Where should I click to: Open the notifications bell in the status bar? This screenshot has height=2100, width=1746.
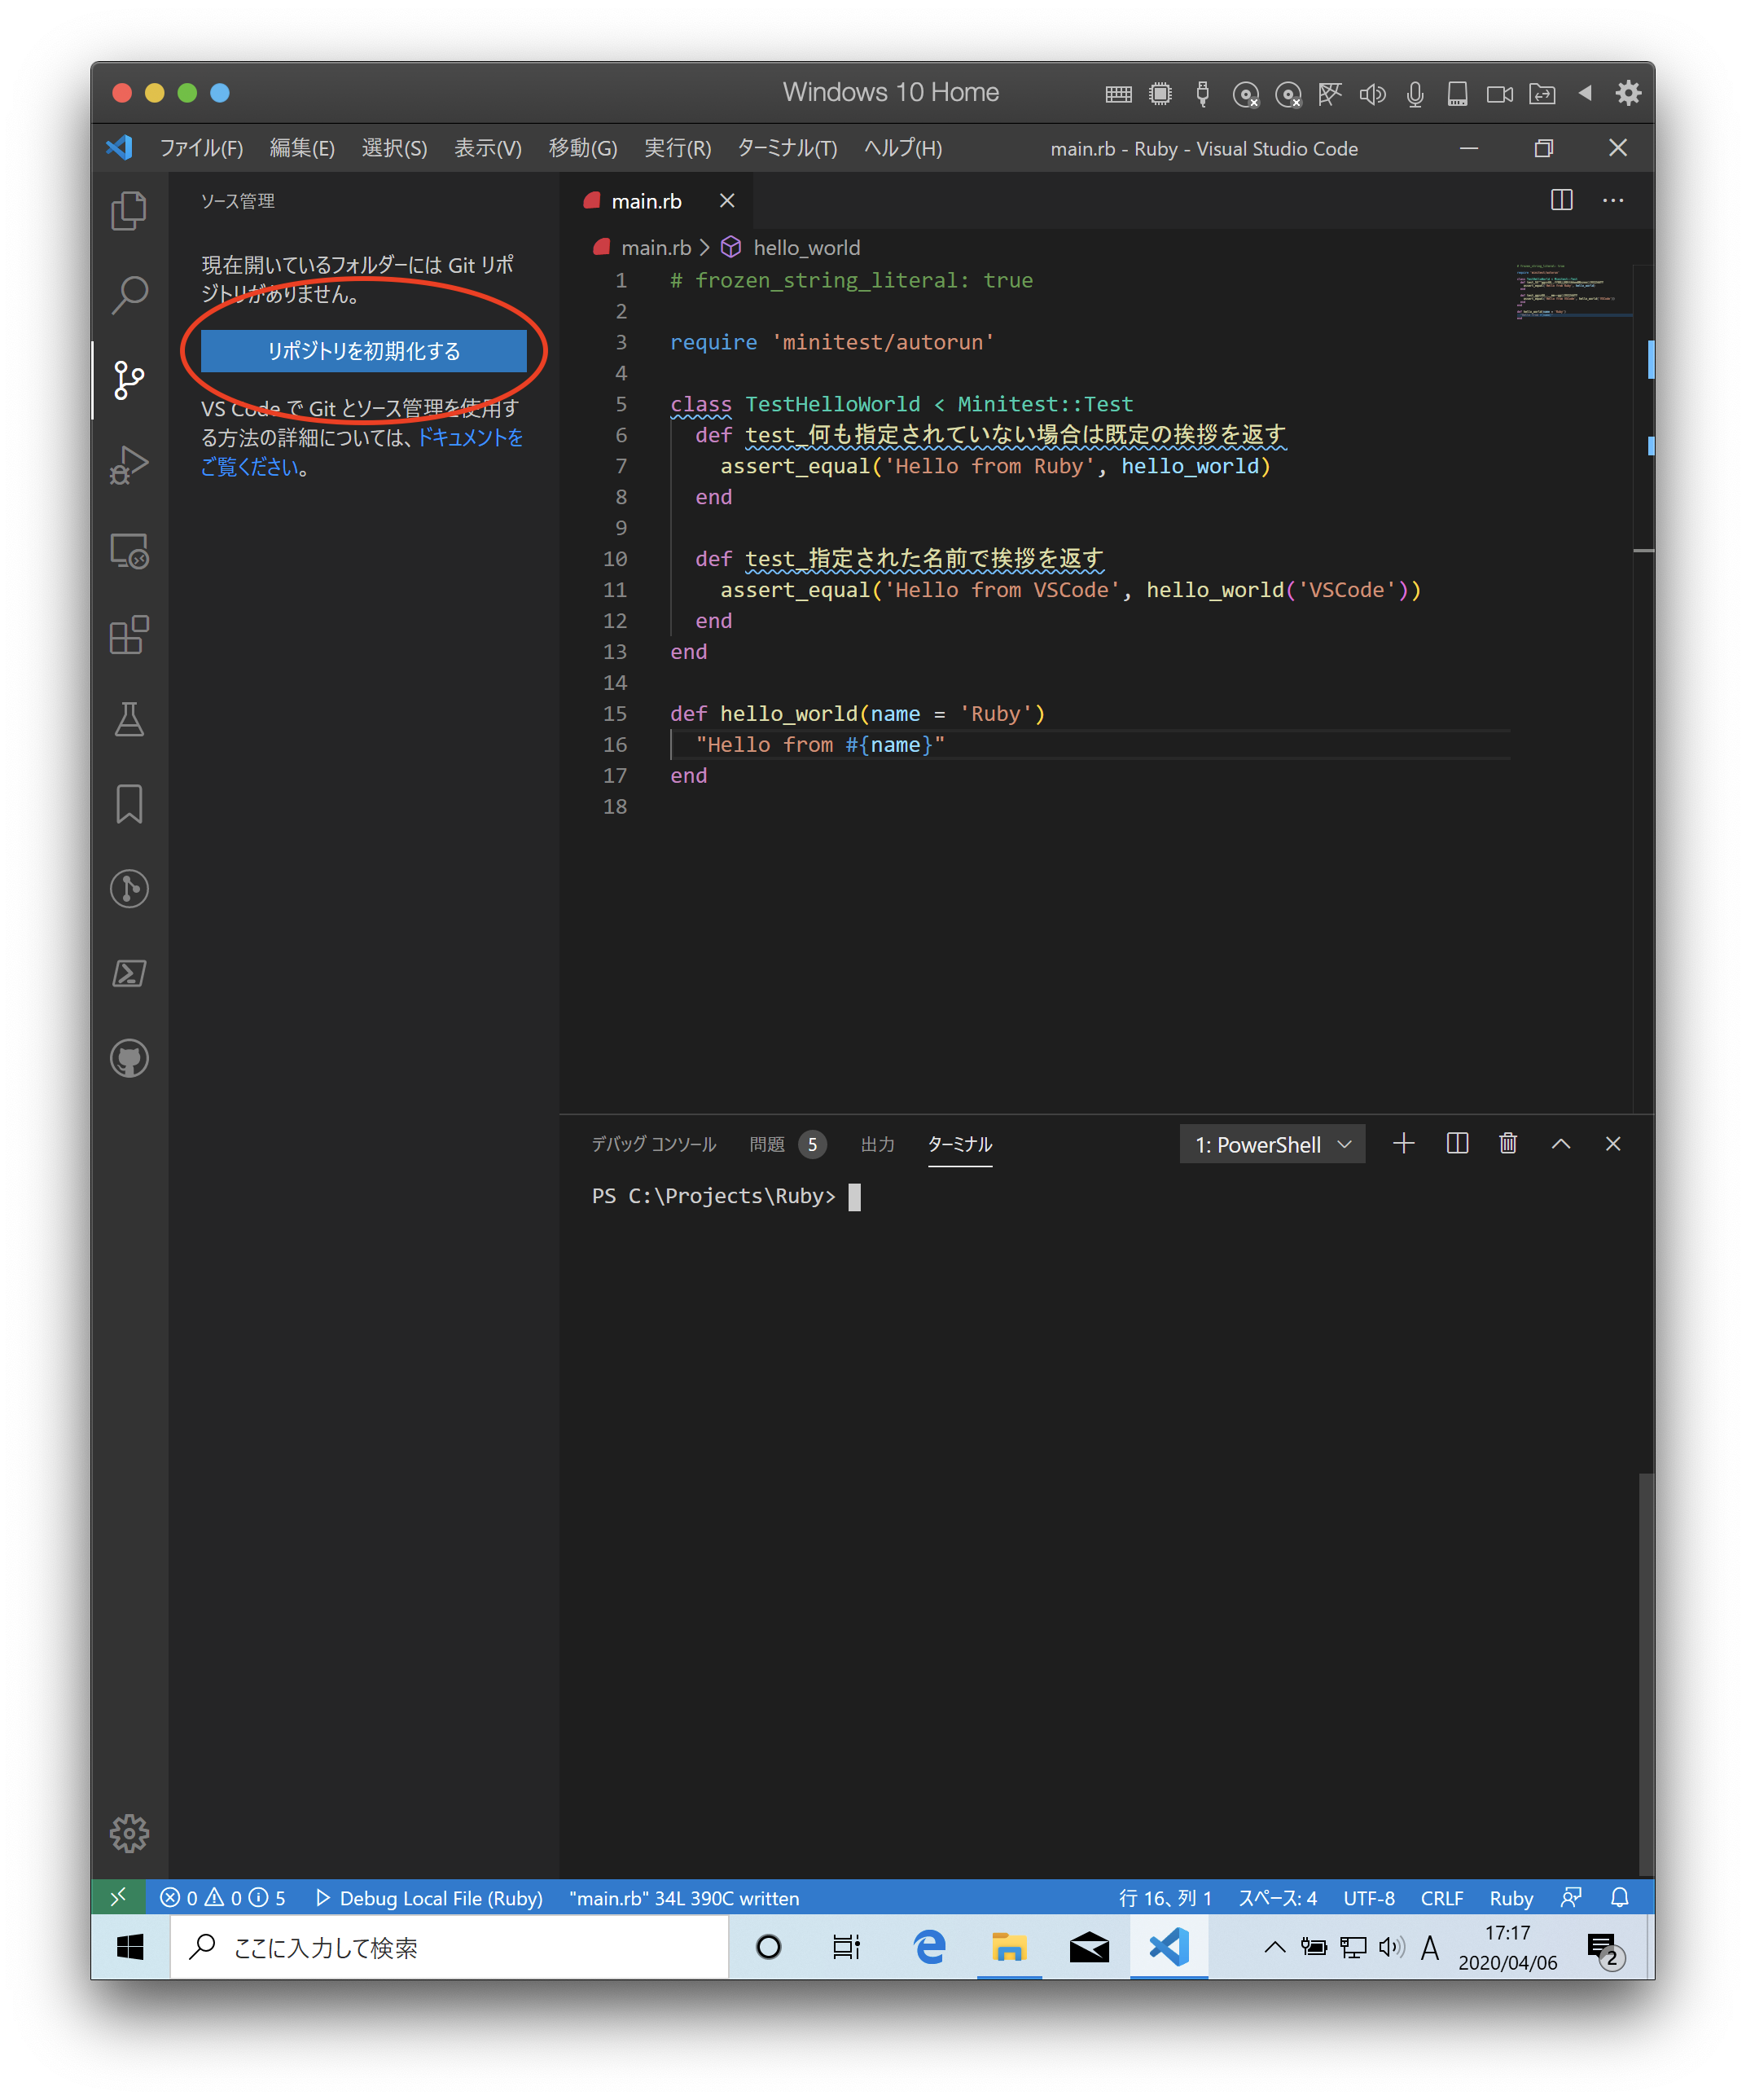pyautogui.click(x=1619, y=1897)
